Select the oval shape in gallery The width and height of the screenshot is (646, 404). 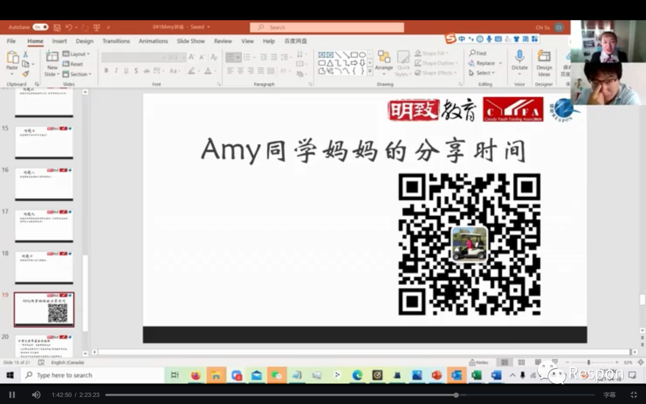pyautogui.click(x=362, y=54)
